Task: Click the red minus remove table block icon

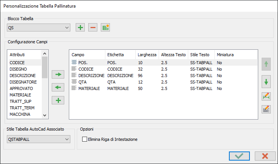Action: 93,27
